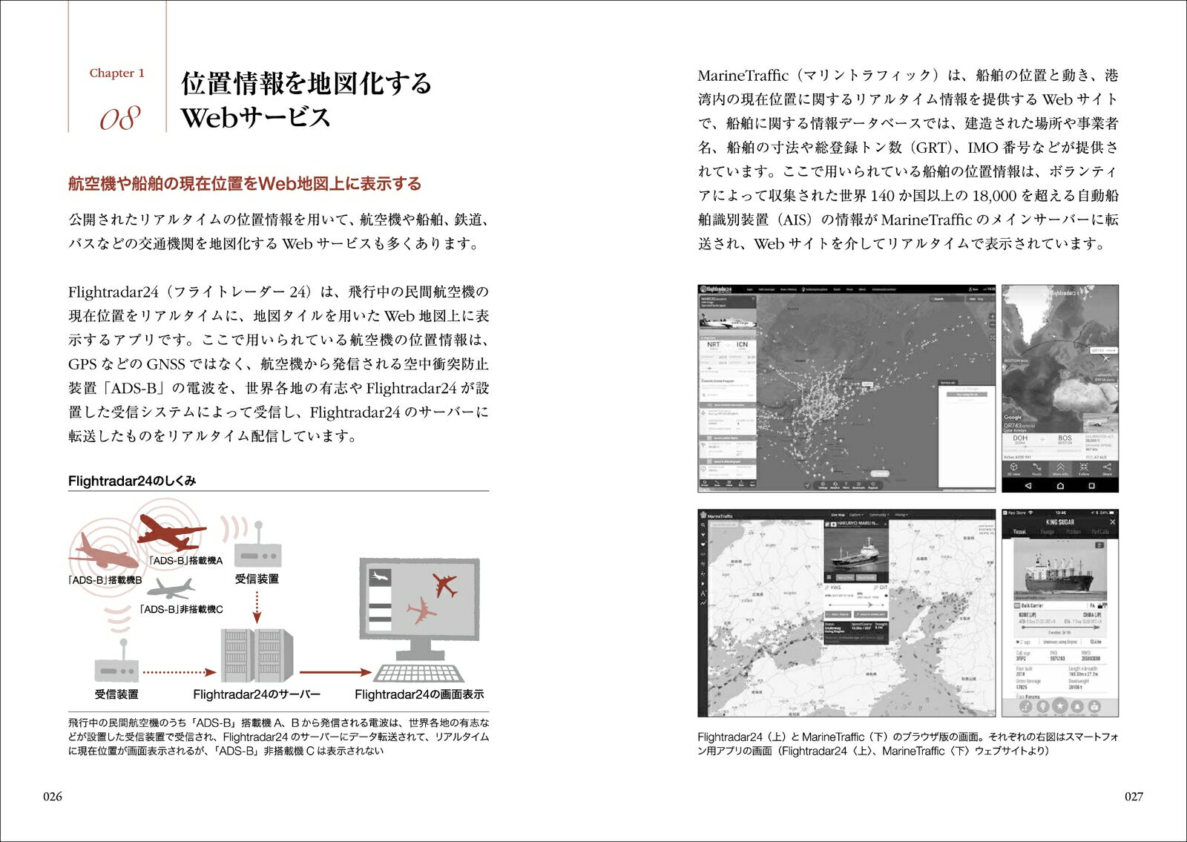The height and width of the screenshot is (842, 1187).
Task: Click the caption 'Flightradar24のサーバー'
Action: (257, 694)
